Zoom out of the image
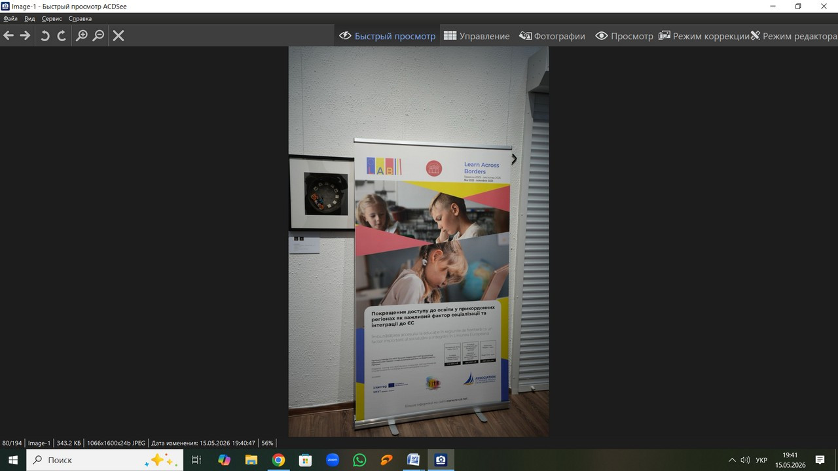The width and height of the screenshot is (838, 471). point(98,35)
